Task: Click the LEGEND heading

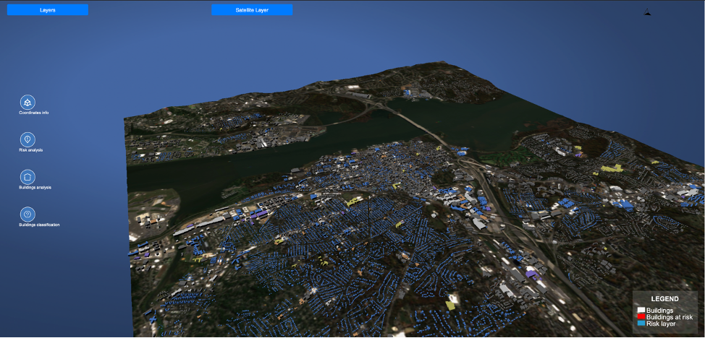Action: point(664,299)
